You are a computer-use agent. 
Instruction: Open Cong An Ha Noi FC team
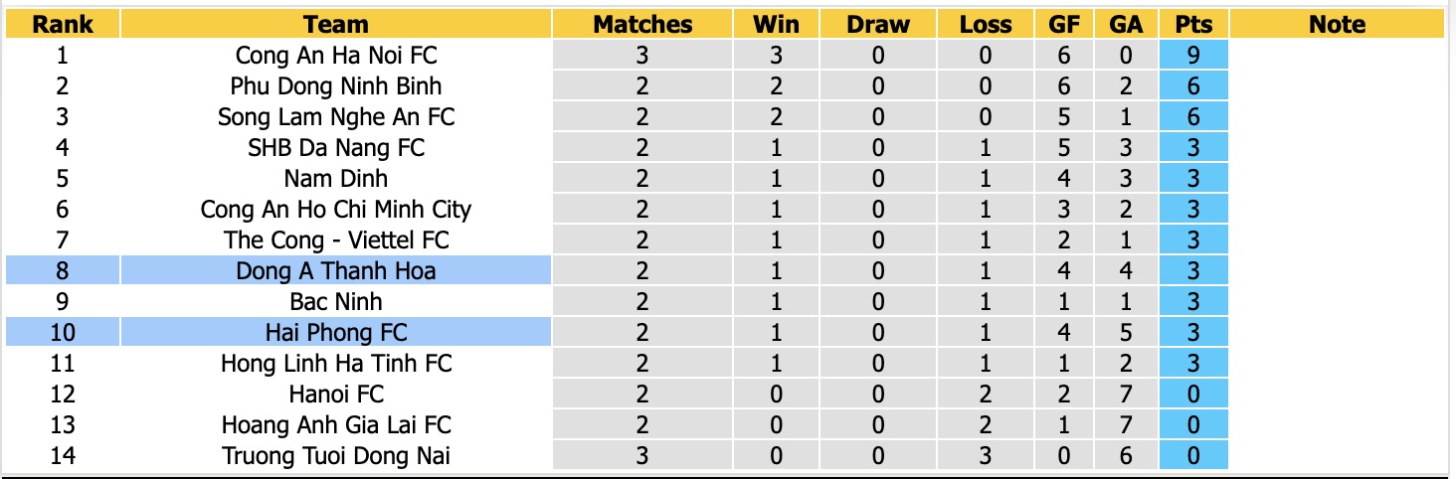tap(336, 56)
